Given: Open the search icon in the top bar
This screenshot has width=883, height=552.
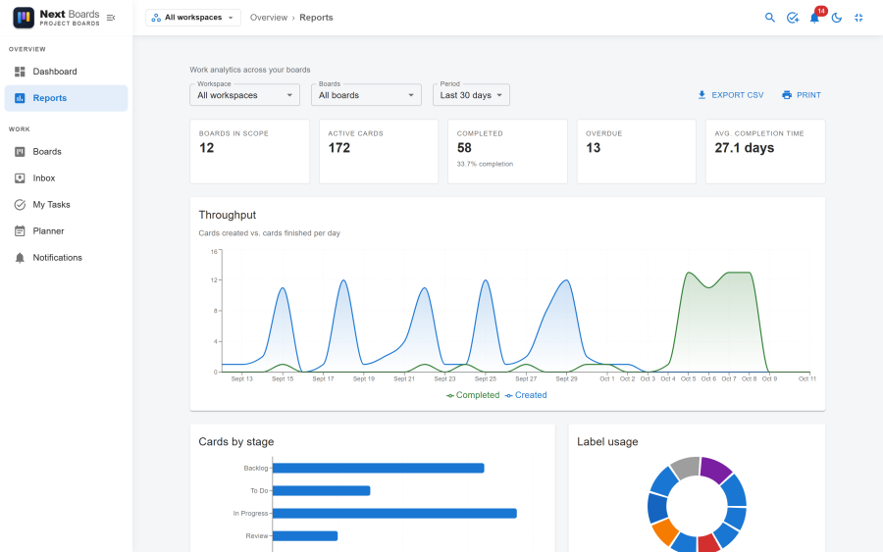Looking at the screenshot, I should pos(770,18).
